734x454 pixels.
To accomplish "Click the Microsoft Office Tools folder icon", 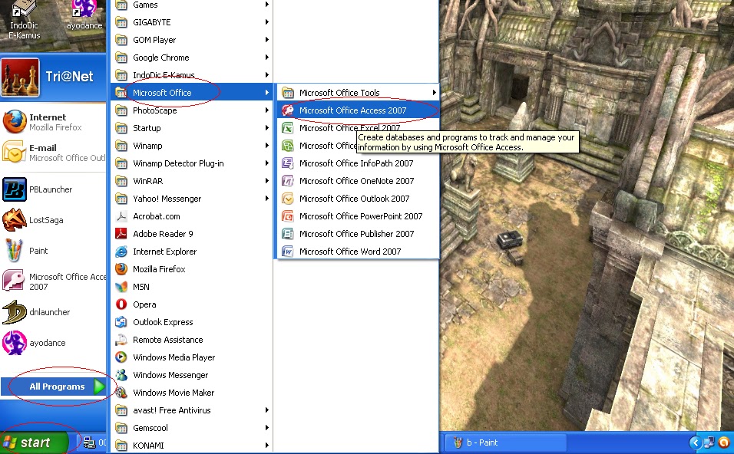I will coord(287,93).
